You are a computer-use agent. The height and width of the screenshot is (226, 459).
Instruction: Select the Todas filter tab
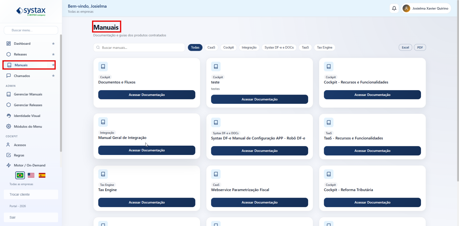[195, 48]
